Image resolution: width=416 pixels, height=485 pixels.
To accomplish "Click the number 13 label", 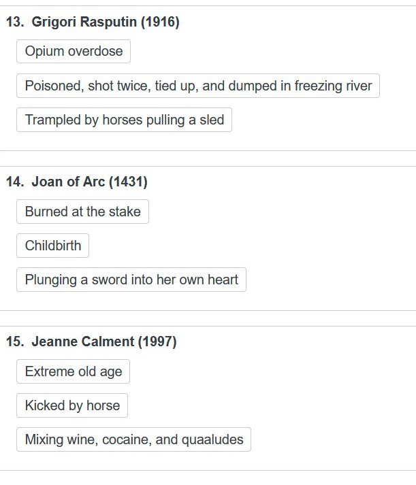I will pyautogui.click(x=15, y=22).
